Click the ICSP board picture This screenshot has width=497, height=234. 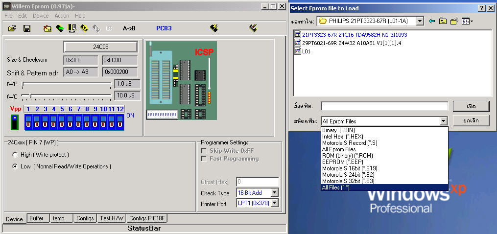coord(182,81)
